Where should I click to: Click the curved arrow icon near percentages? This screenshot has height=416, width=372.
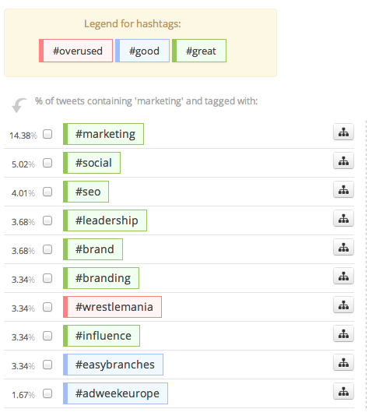(19, 105)
